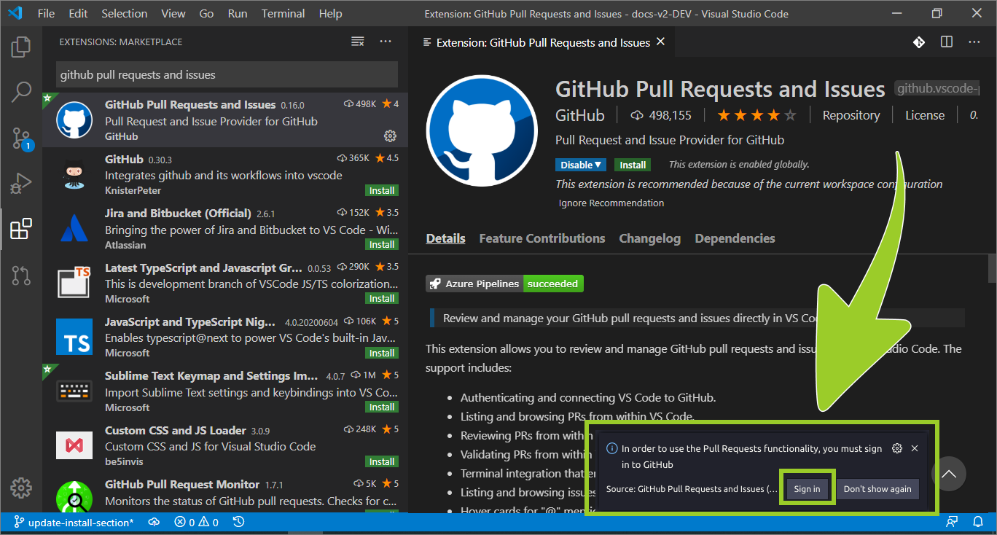
Task: Click the star rating in extension header
Action: click(756, 115)
